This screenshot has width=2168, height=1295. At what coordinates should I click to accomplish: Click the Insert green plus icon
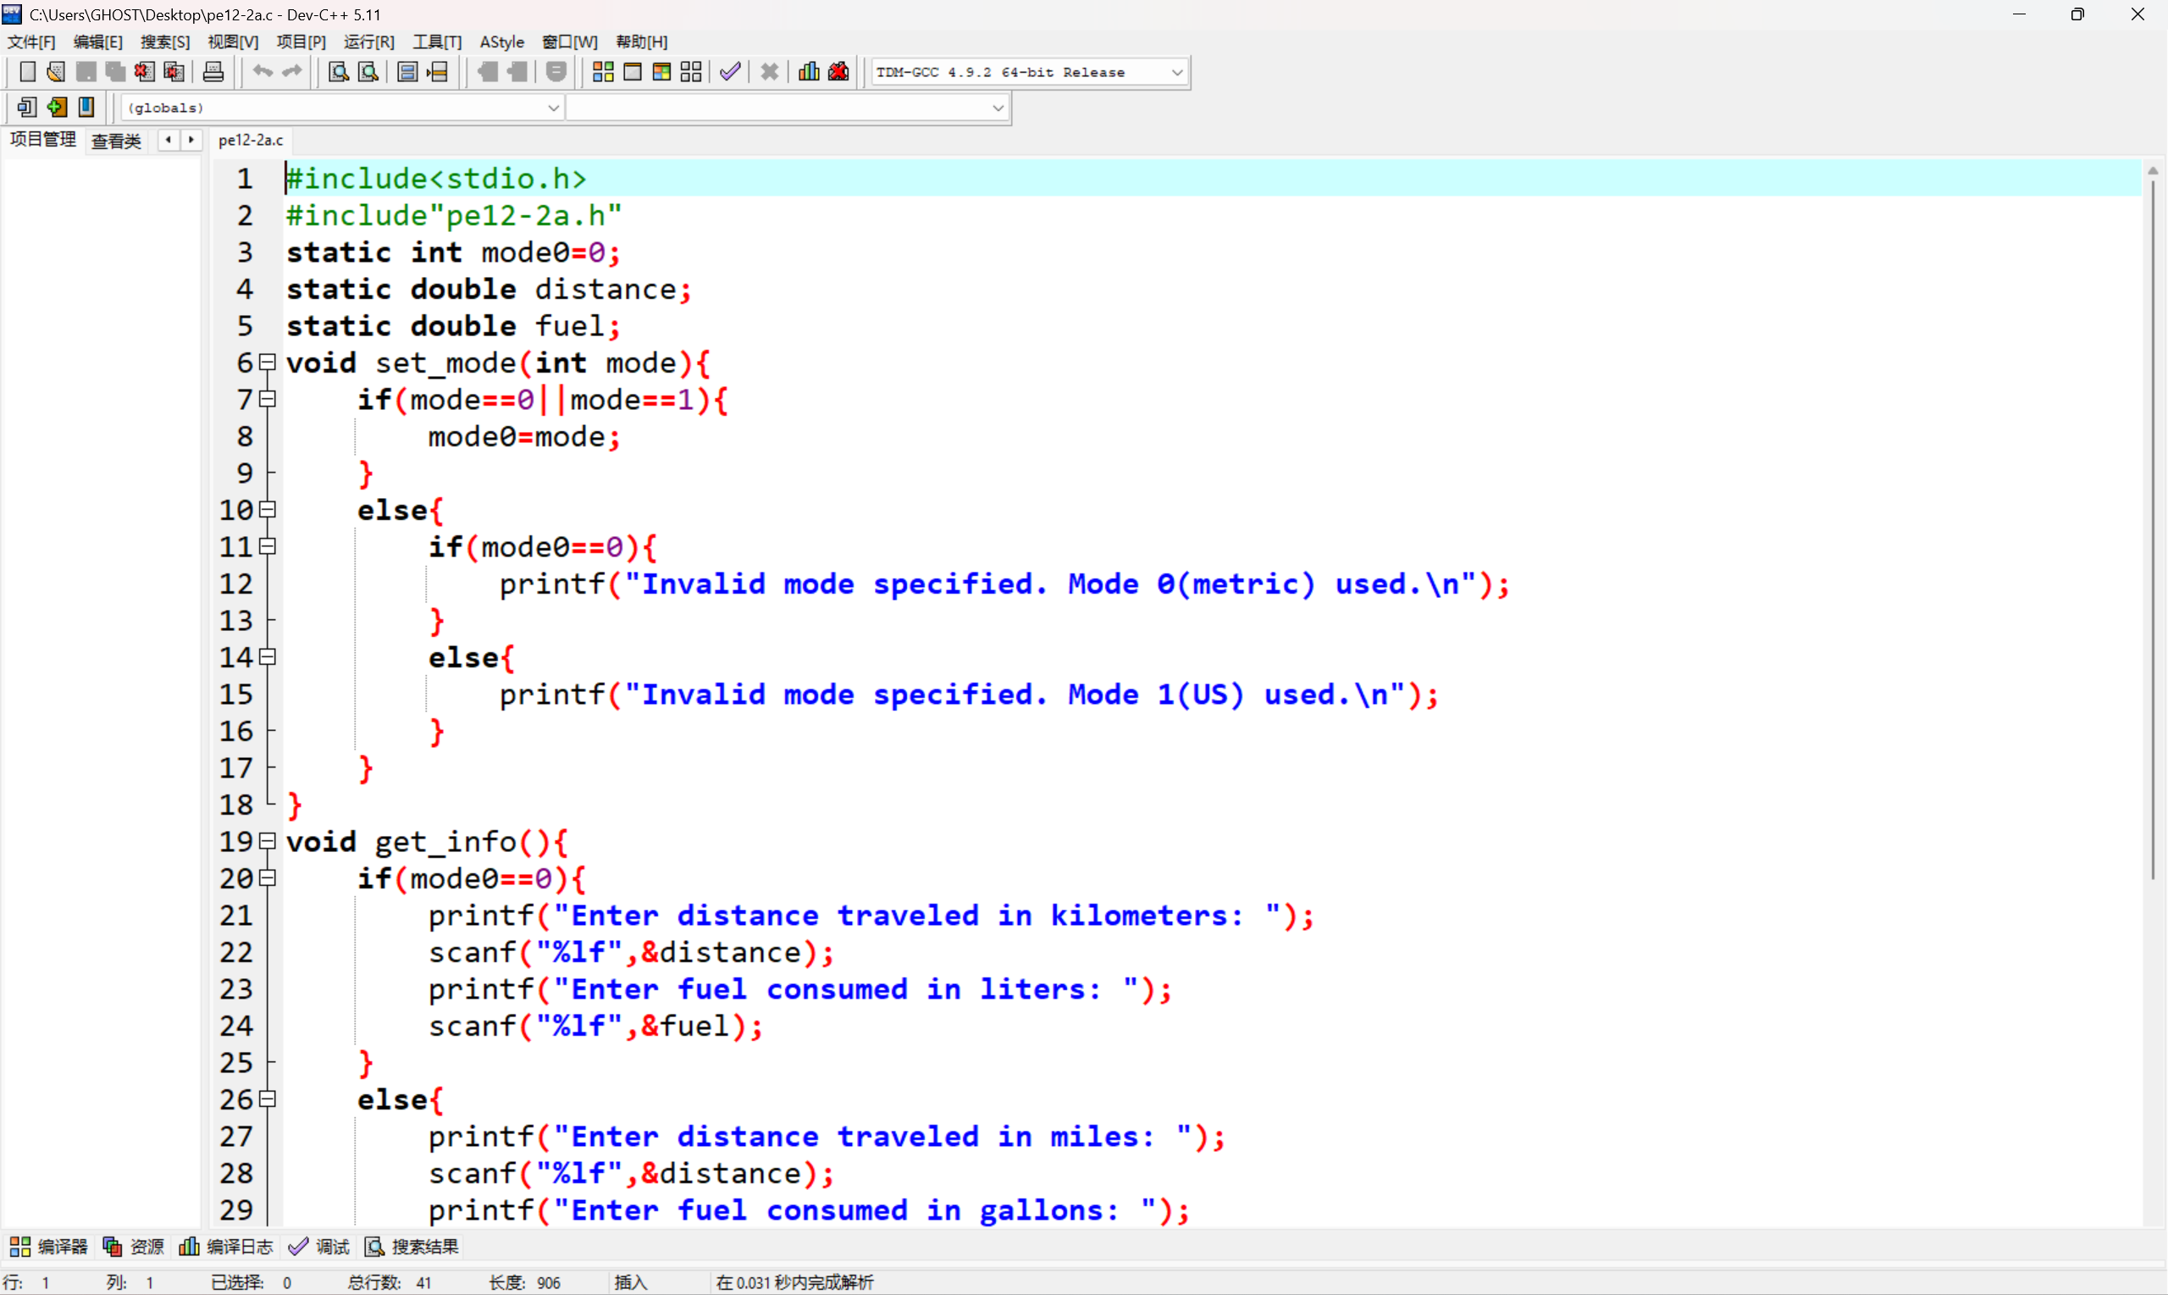point(58,108)
